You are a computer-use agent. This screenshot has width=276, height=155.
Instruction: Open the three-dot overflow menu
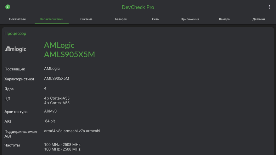tap(269, 7)
